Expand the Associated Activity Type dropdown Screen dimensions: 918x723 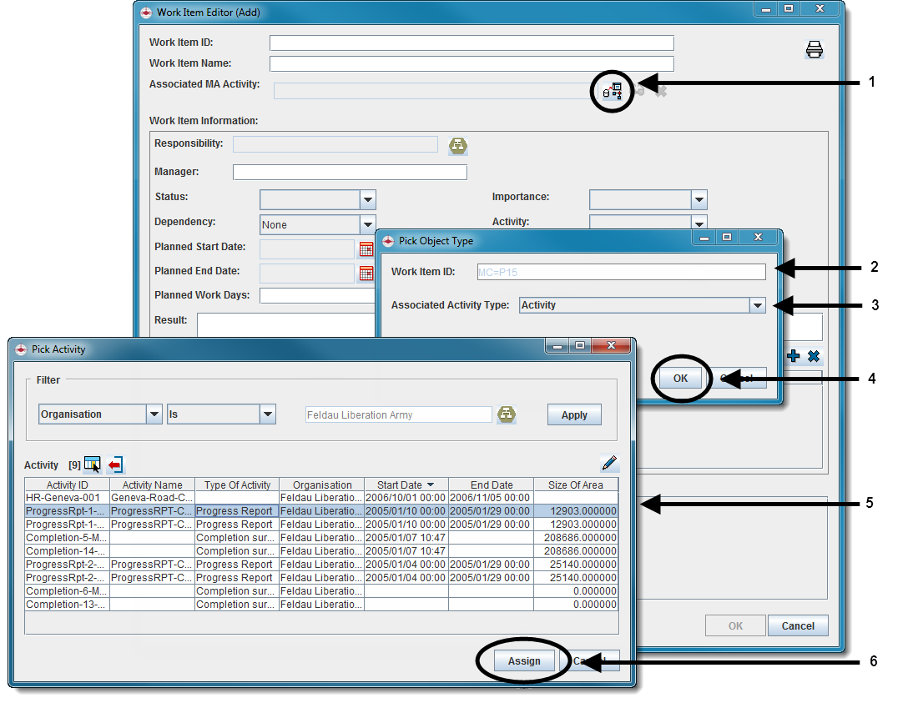click(x=757, y=305)
